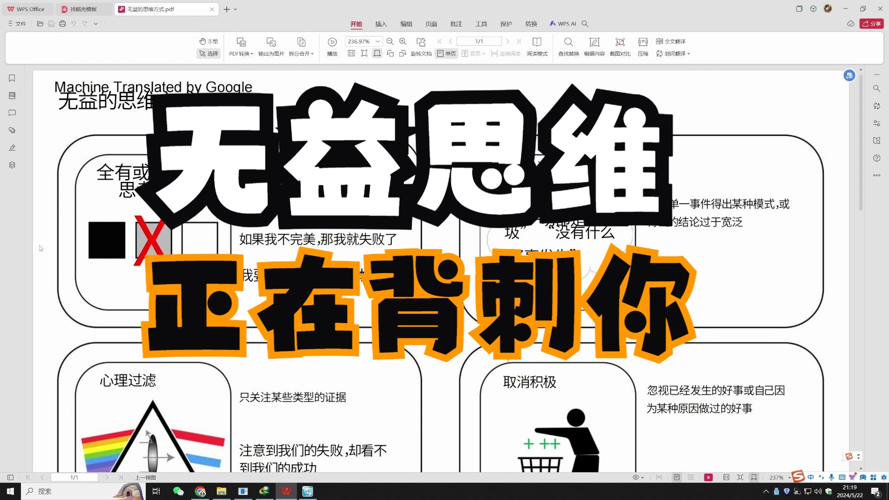The width and height of the screenshot is (889, 500).
Task: Open Find and Replace (查找替换)
Action: pyautogui.click(x=569, y=47)
